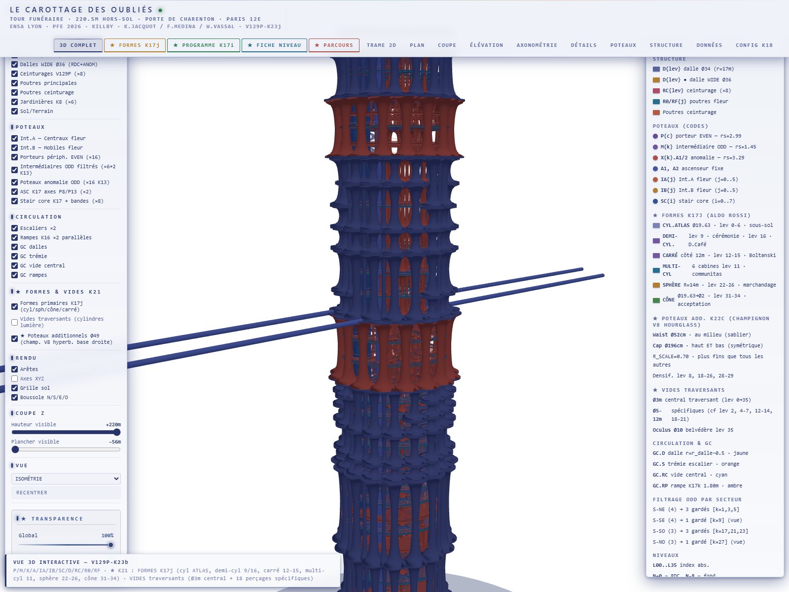
Task: Switch to the 3D COMPLET tab
Action: point(78,45)
